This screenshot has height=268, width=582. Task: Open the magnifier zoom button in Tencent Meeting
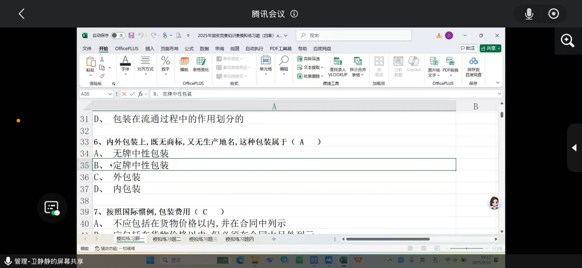click(x=568, y=41)
